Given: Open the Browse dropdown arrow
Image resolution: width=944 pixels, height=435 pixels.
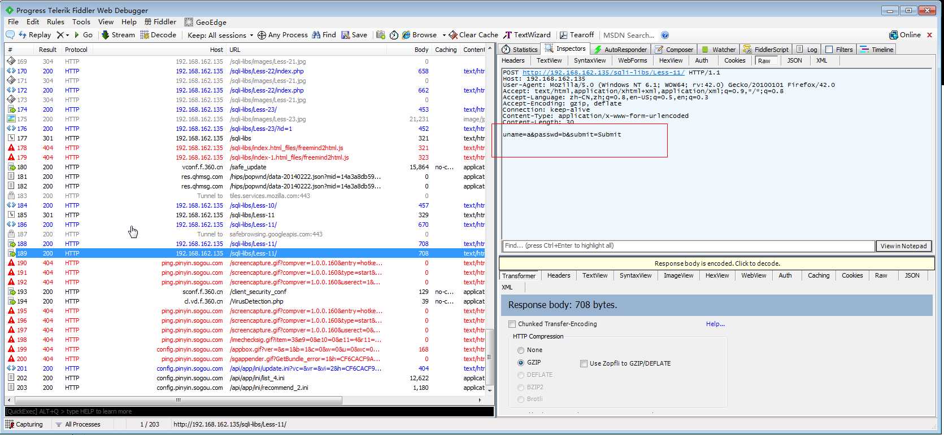Looking at the screenshot, I should pyautogui.click(x=444, y=35).
